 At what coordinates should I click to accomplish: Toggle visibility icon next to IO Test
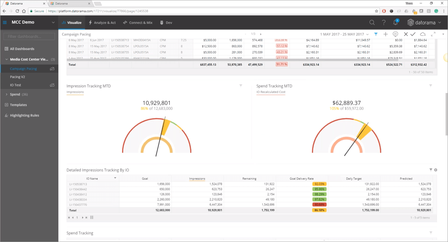point(52,85)
